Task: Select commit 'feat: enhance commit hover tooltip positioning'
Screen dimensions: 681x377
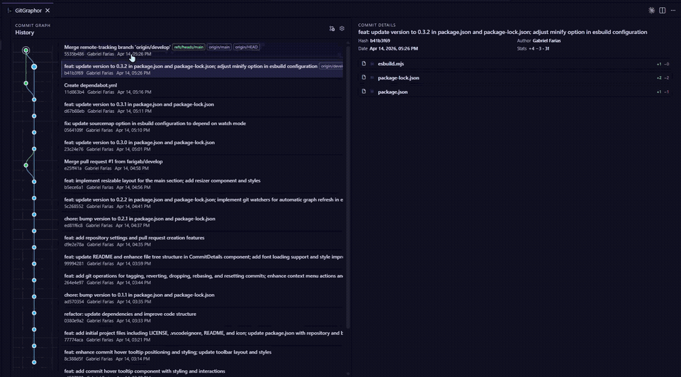Action: click(x=202, y=355)
